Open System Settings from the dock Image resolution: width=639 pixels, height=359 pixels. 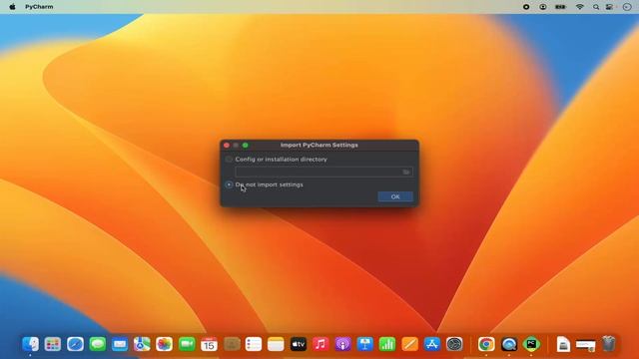coord(454,344)
